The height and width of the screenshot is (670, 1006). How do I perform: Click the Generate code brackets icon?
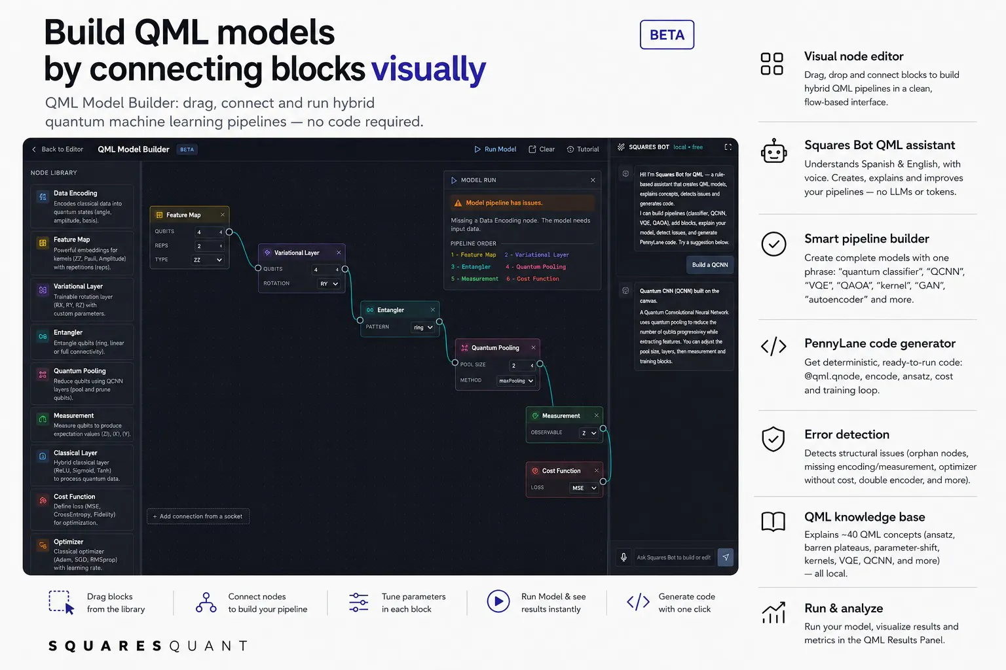pos(639,602)
